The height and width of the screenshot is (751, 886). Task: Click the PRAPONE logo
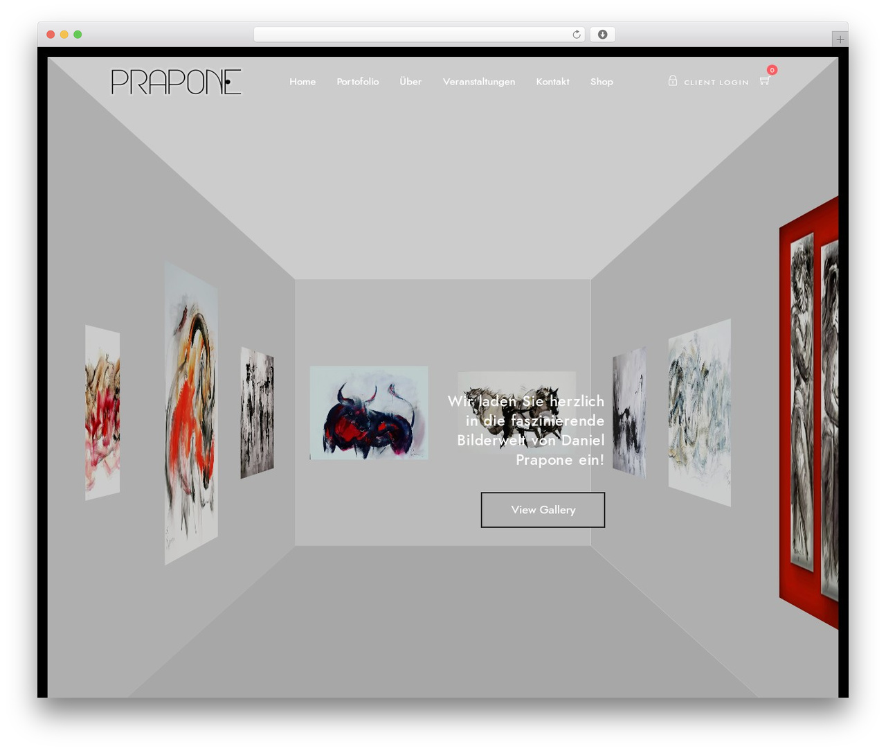[176, 82]
